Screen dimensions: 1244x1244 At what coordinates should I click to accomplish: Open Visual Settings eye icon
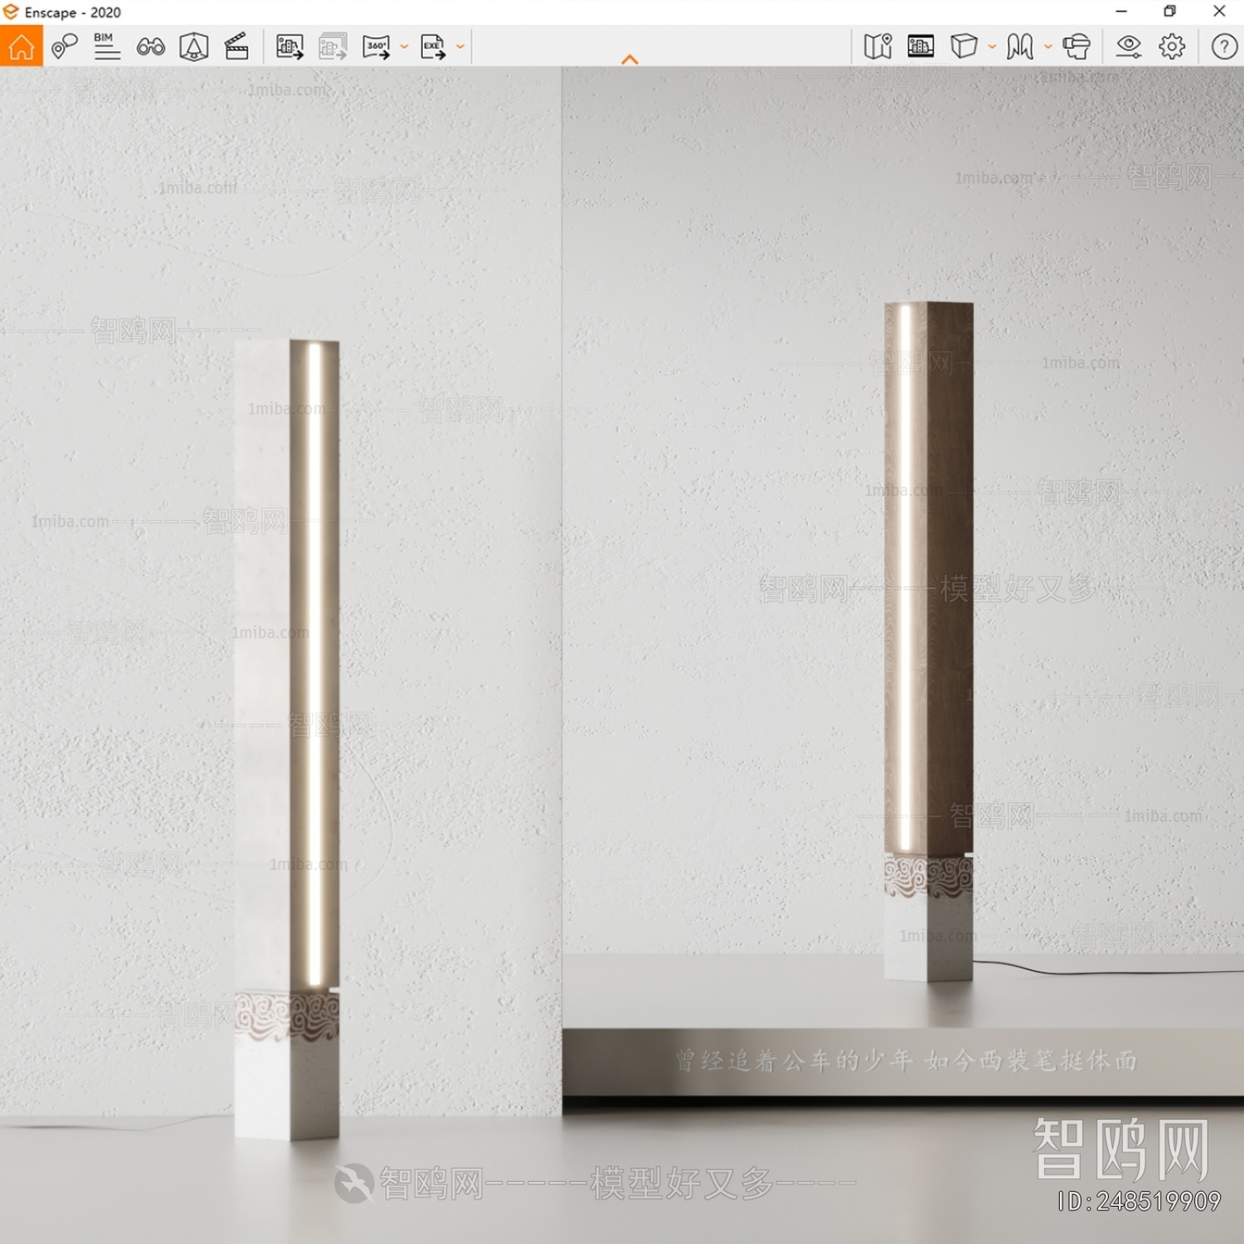[1129, 46]
